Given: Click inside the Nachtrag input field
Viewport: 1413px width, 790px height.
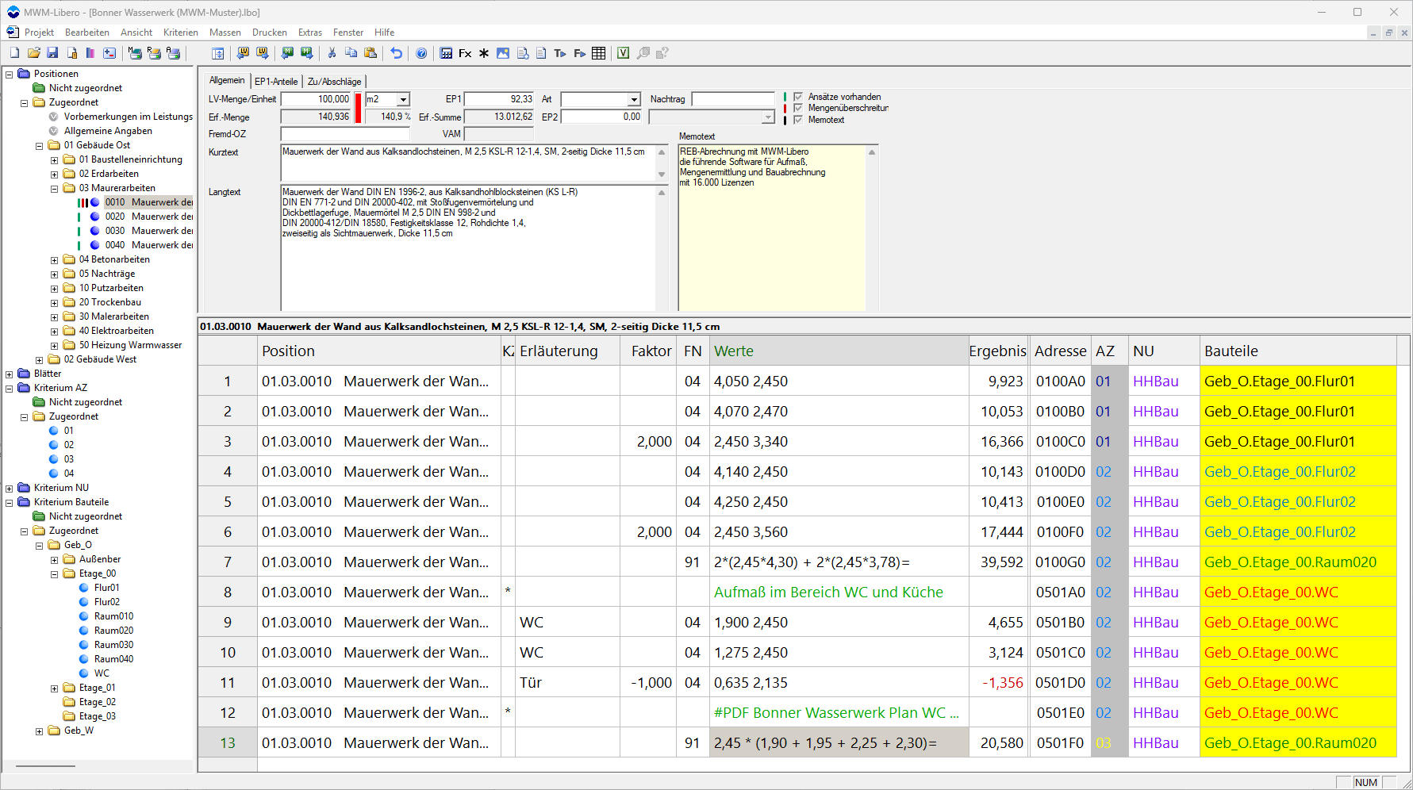Looking at the screenshot, I should click(733, 99).
